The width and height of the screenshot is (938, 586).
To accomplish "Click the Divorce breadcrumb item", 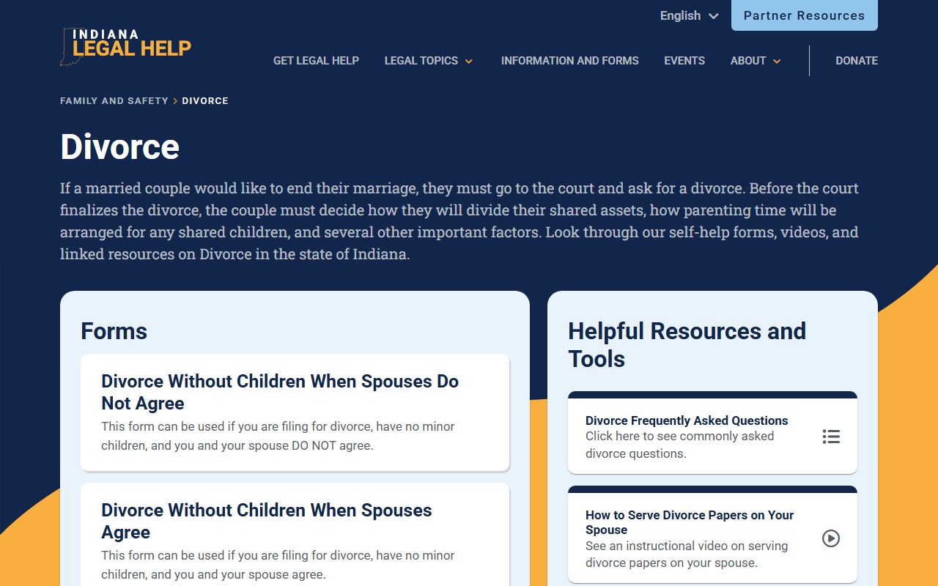I will pyautogui.click(x=205, y=101).
